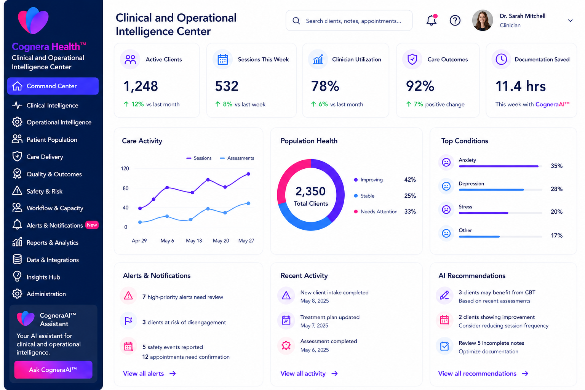Viewport: 585px width, 390px height.
Task: Click the search clients, notes, appointments field
Action: [x=349, y=21]
